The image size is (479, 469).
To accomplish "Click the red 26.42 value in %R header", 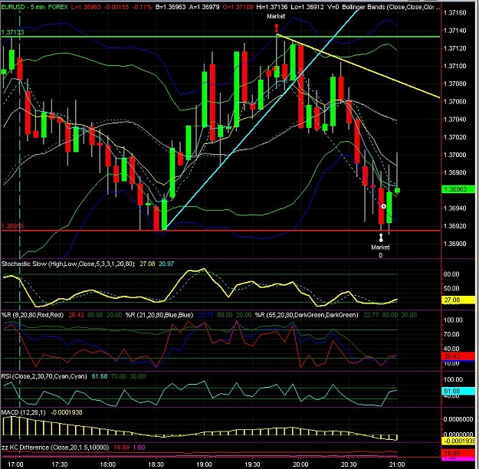I will [76, 315].
